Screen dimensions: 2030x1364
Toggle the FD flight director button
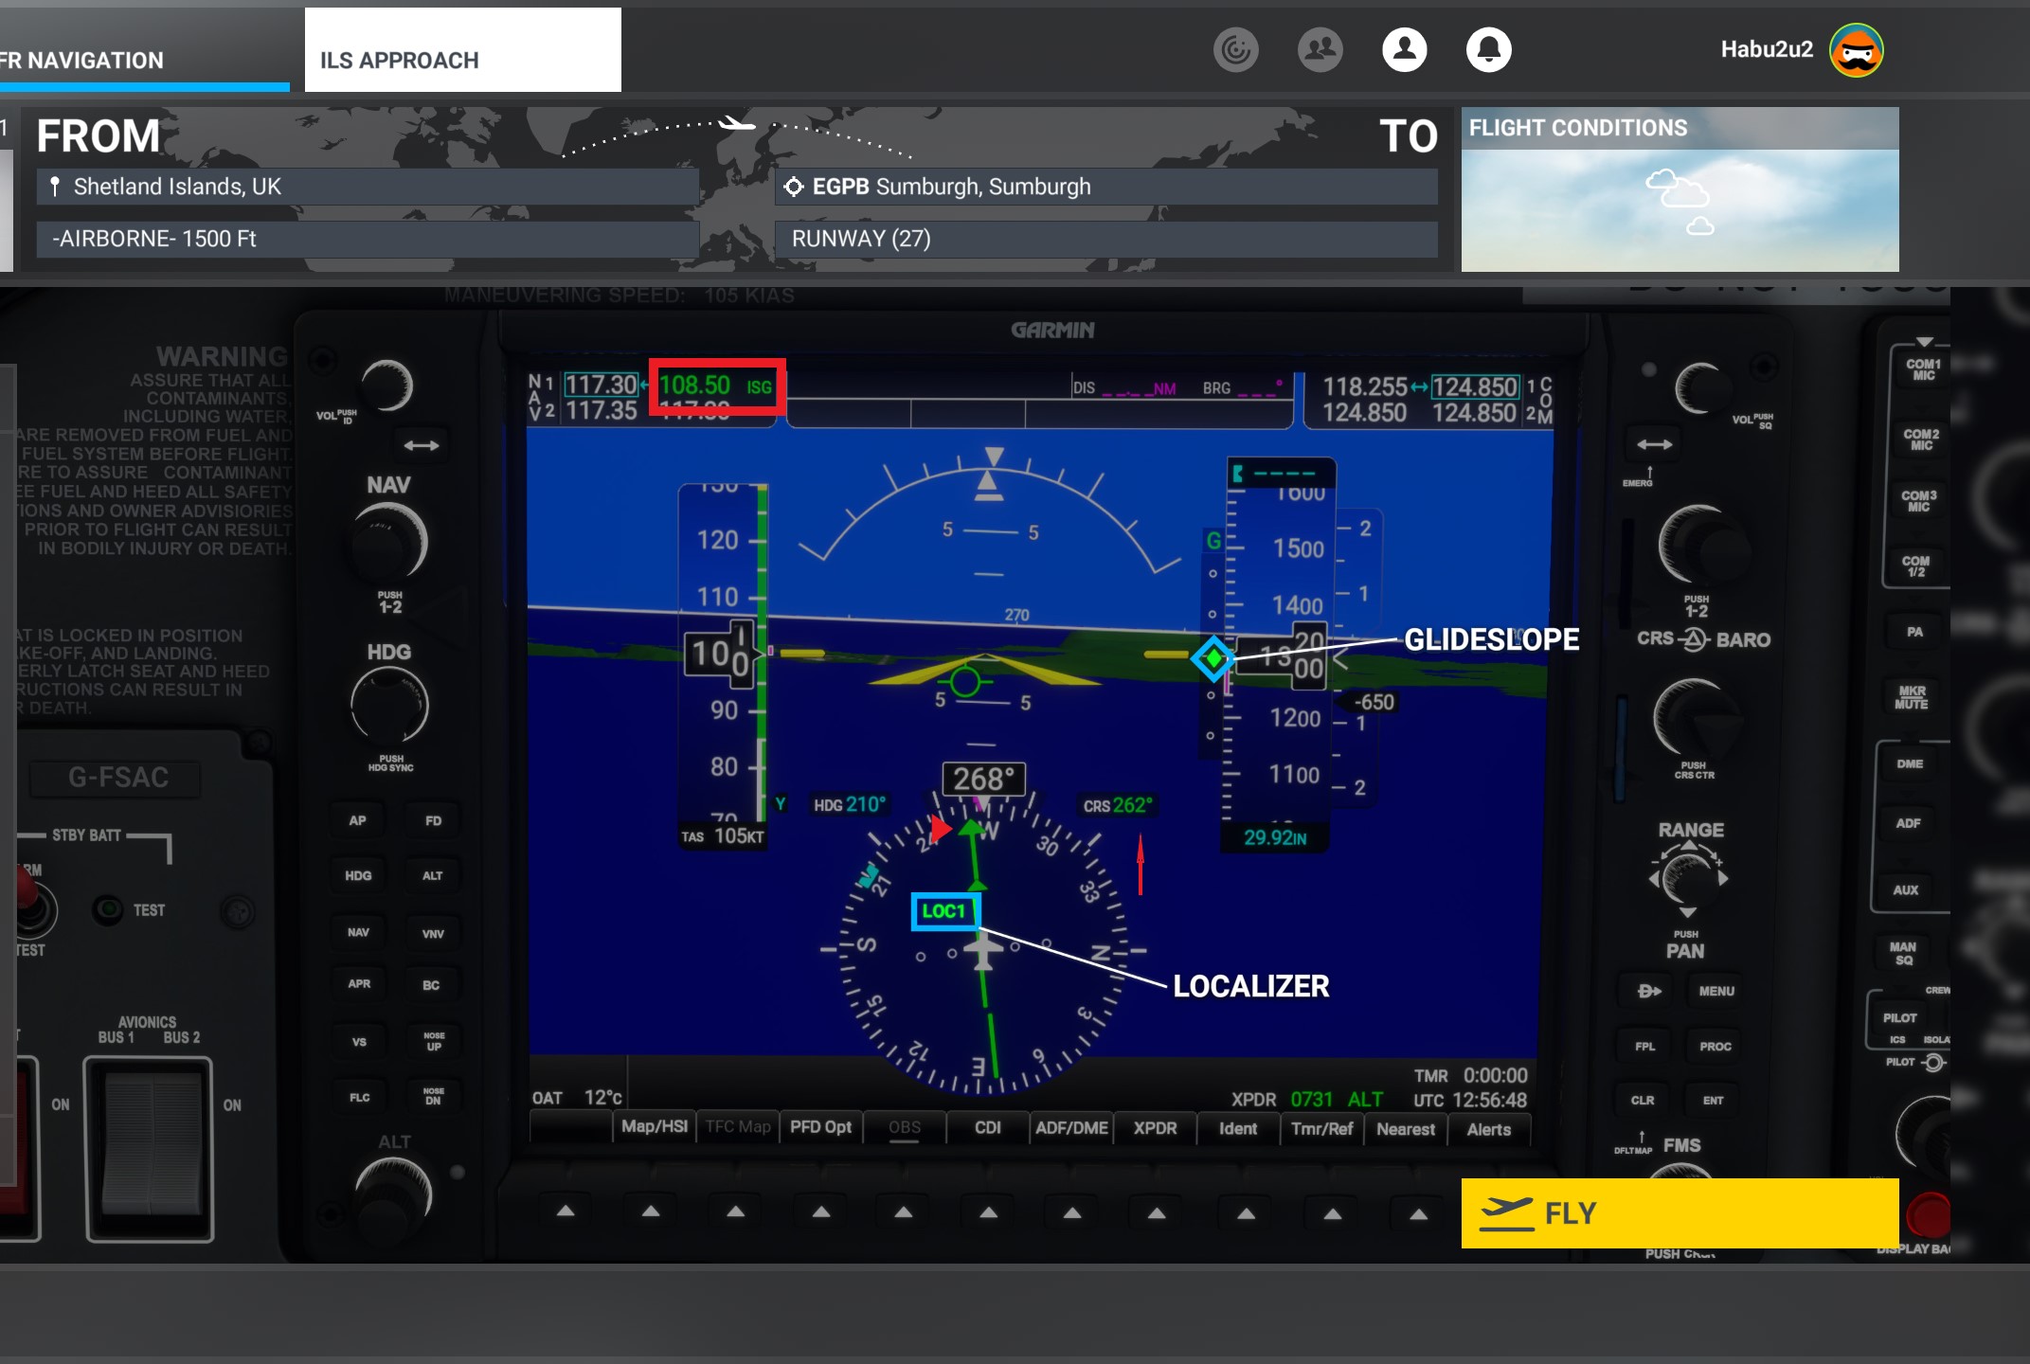(x=433, y=820)
